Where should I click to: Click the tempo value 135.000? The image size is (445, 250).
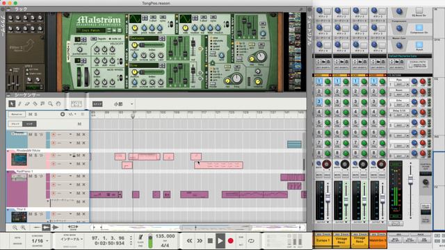click(x=165, y=236)
